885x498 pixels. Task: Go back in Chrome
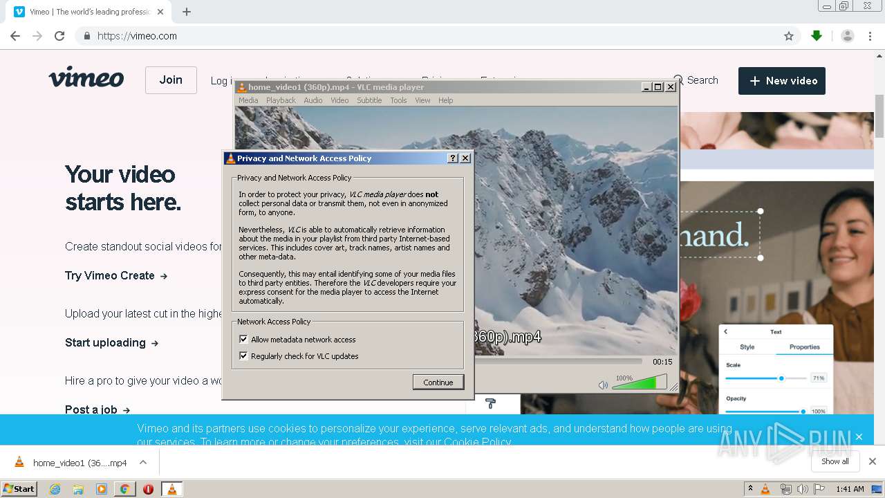pos(15,36)
